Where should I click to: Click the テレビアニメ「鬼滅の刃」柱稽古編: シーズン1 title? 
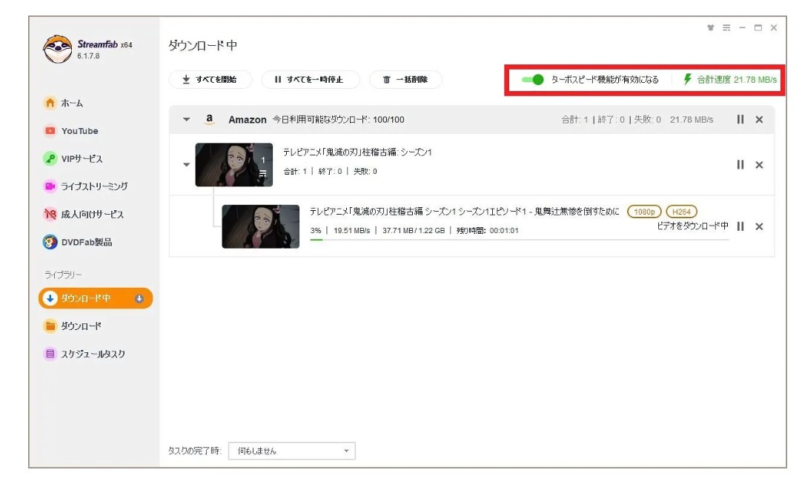click(x=357, y=152)
